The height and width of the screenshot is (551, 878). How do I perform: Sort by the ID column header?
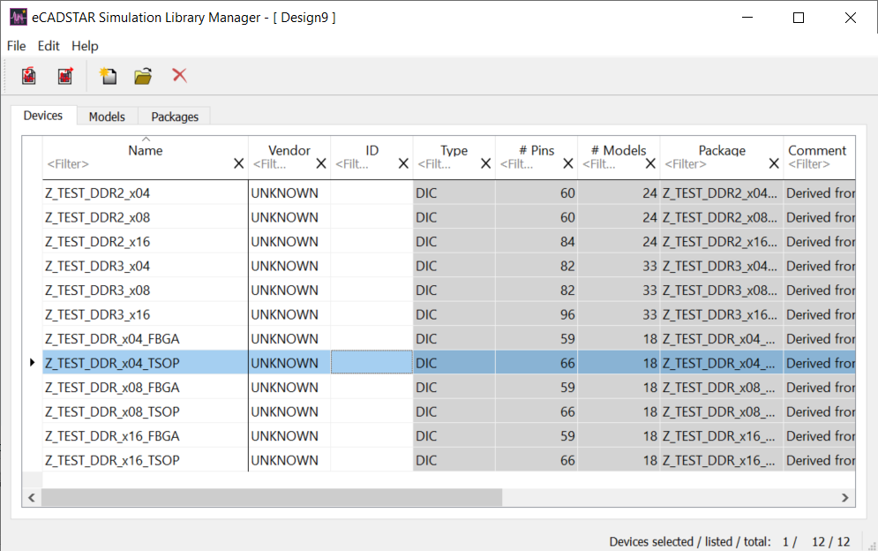(x=371, y=150)
